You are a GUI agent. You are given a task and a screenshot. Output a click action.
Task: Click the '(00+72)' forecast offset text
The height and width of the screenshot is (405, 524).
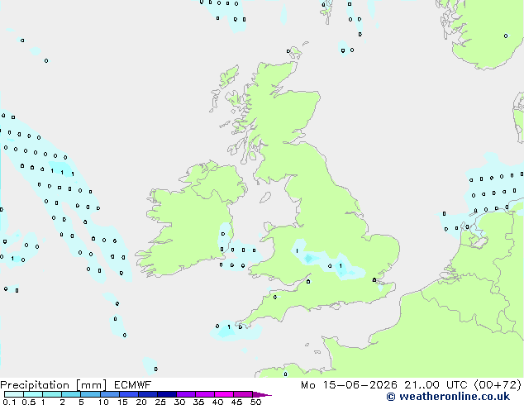click(x=498, y=385)
